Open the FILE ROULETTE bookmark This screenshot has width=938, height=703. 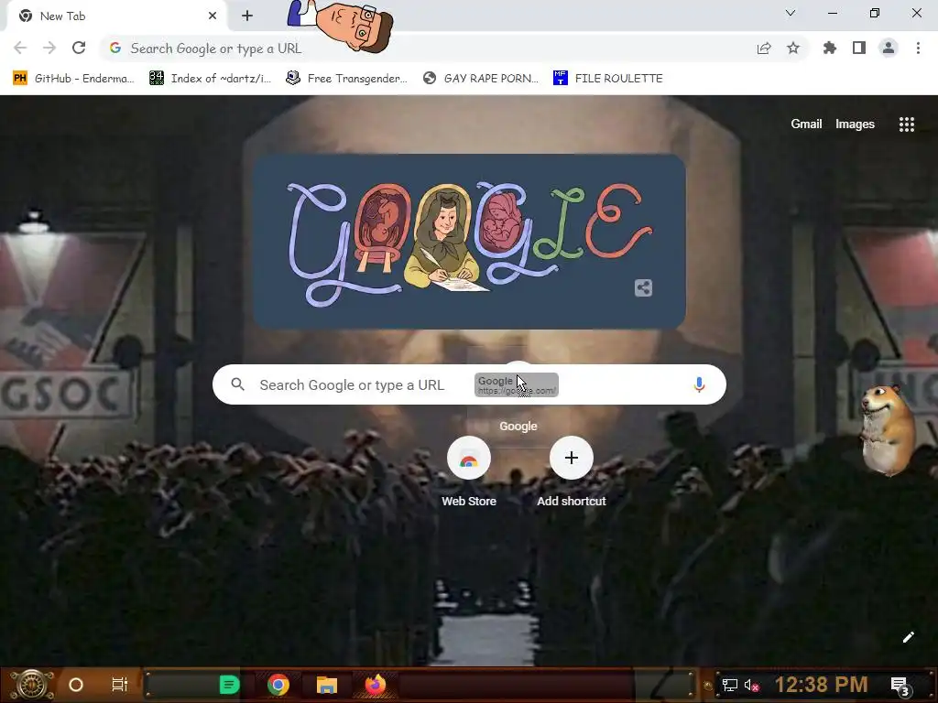(x=608, y=79)
